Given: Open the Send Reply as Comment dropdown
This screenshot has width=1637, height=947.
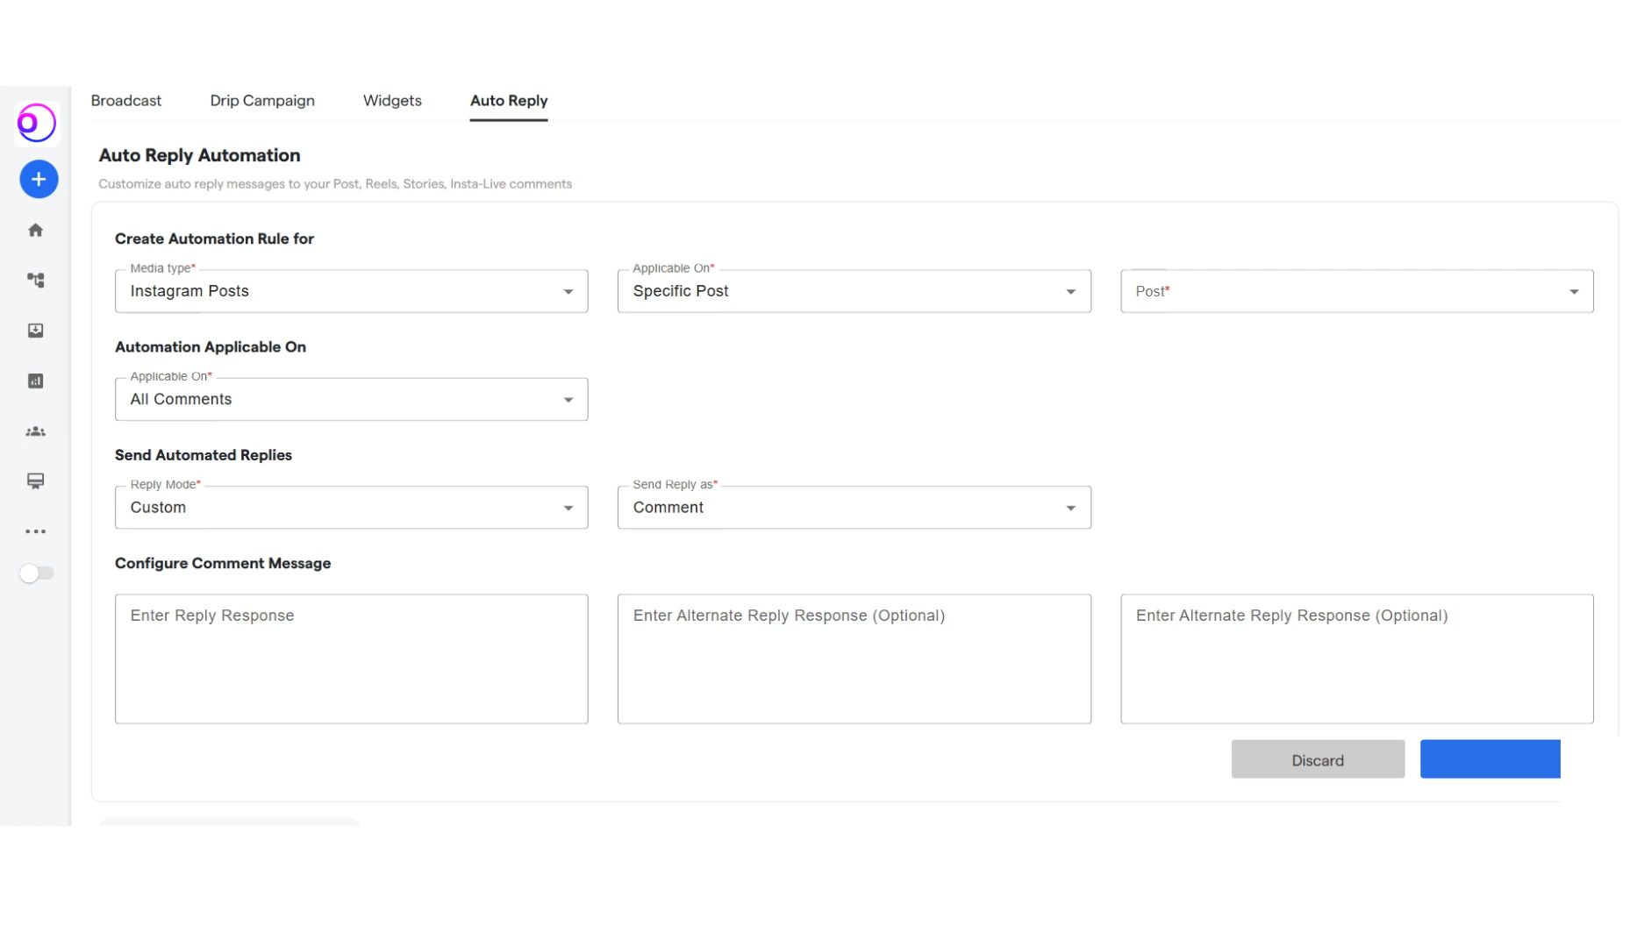Looking at the screenshot, I should (854, 508).
